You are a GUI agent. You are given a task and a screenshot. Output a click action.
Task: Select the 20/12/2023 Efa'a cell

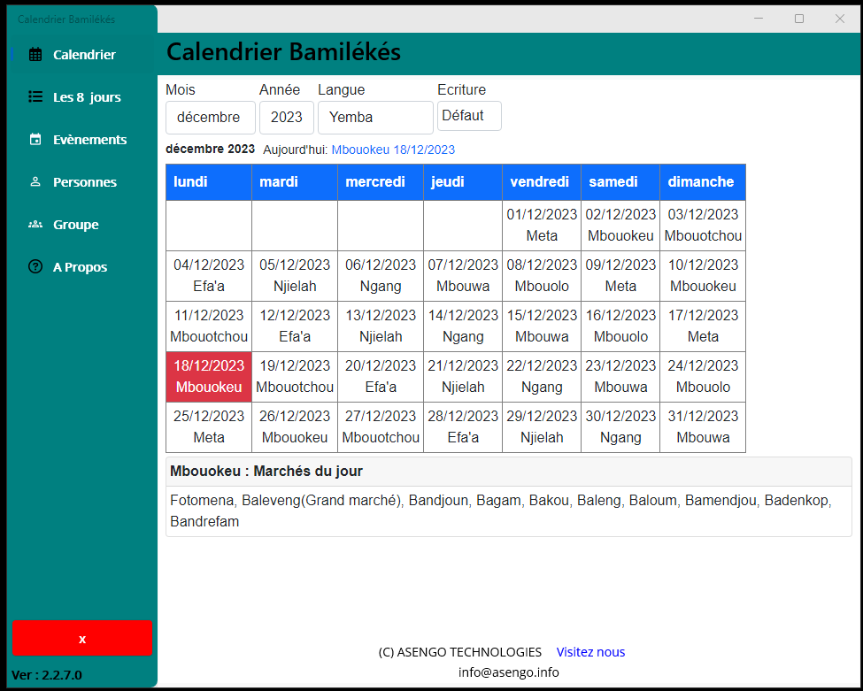click(381, 377)
